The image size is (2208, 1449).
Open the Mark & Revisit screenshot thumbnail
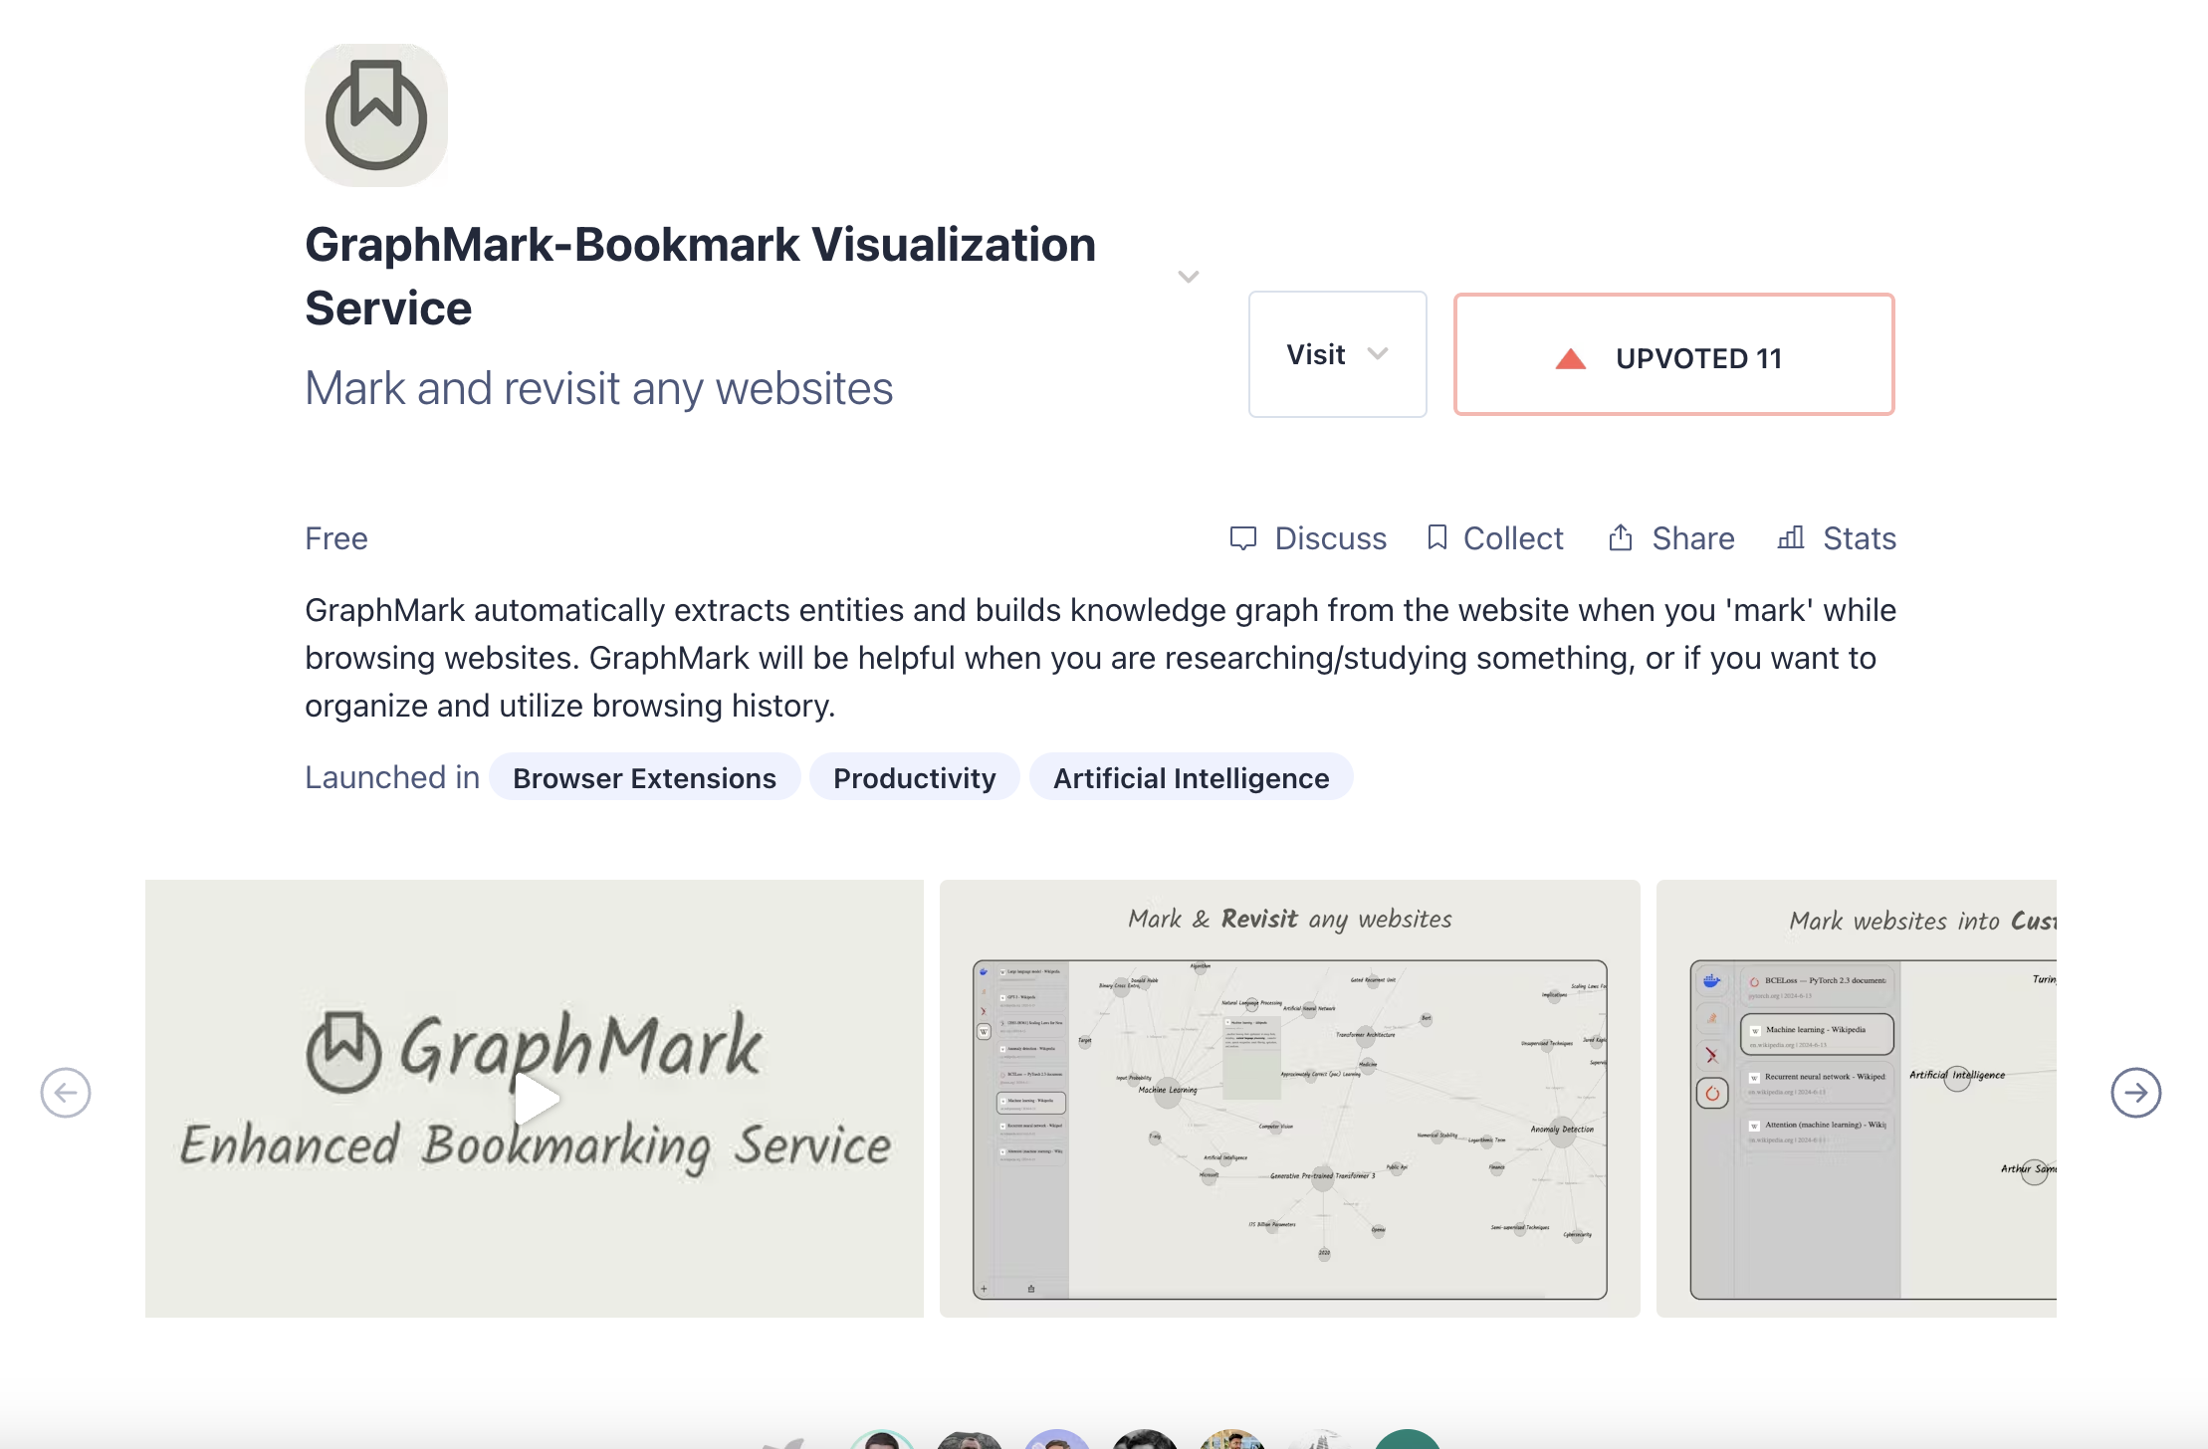point(1289,1099)
